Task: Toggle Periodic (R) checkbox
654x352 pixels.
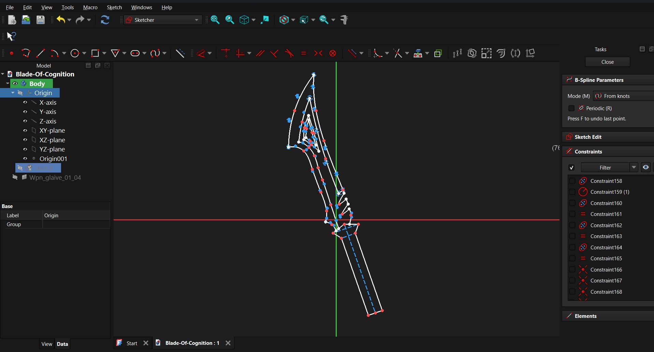Action: 571,108
